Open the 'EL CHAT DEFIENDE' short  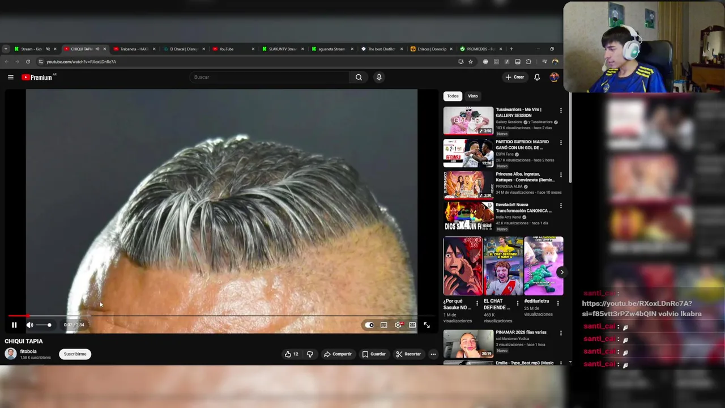(x=503, y=266)
